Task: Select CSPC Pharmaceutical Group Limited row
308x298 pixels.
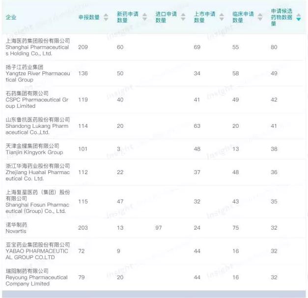Action: 154,100
